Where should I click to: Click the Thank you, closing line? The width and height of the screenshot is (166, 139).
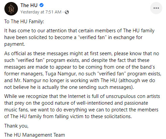pos(16,126)
